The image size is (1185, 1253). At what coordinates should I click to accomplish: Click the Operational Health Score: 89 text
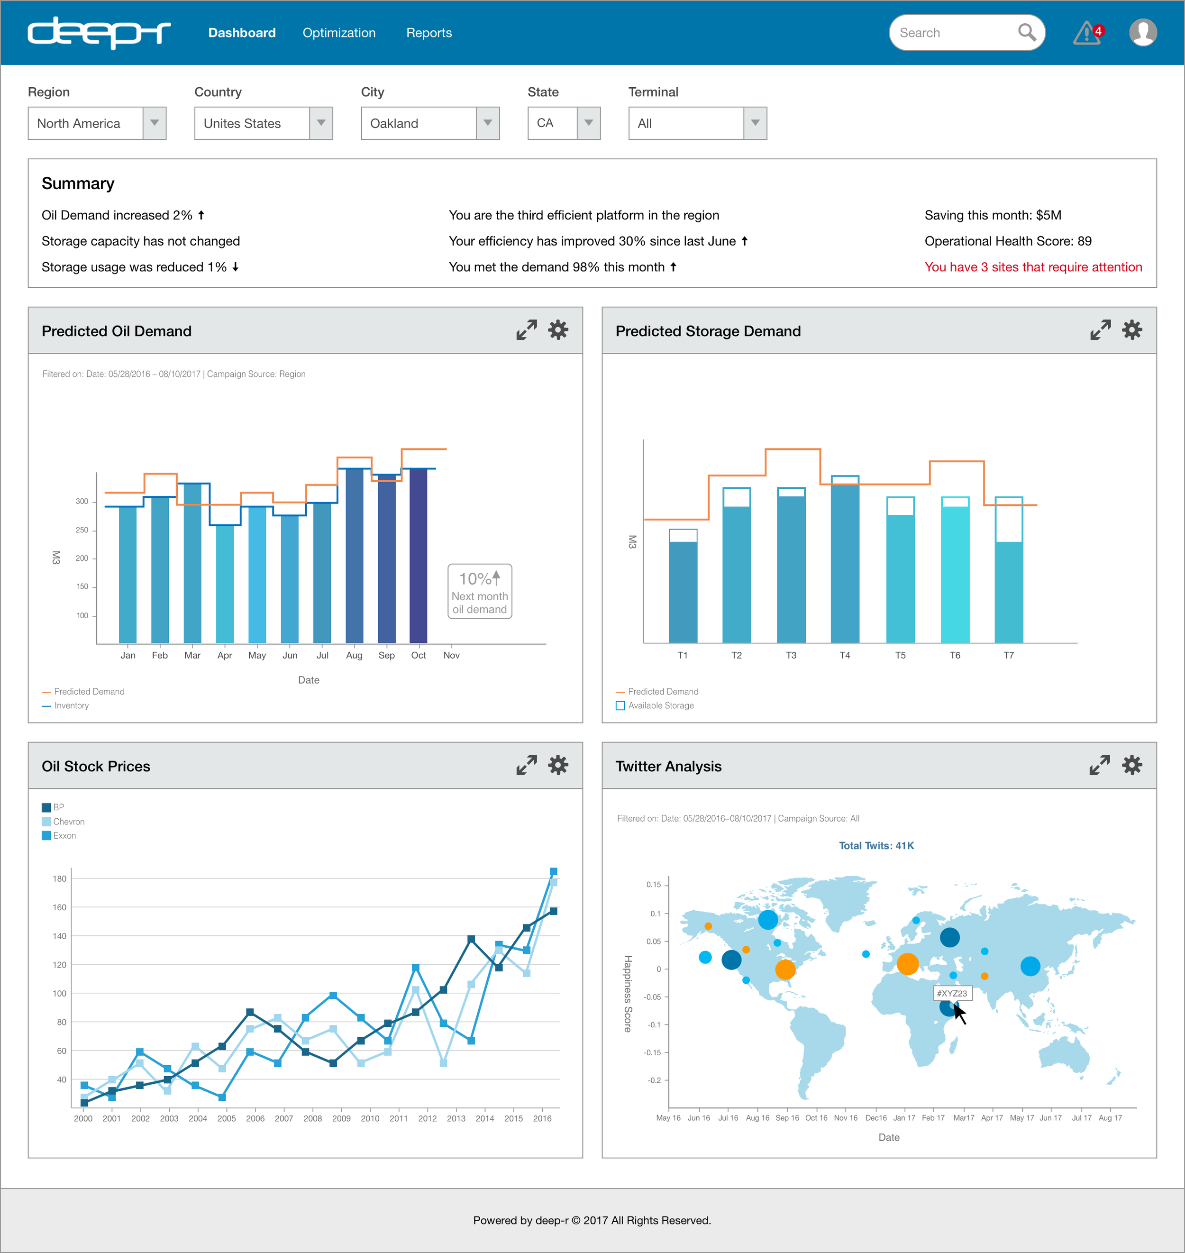tap(1008, 241)
